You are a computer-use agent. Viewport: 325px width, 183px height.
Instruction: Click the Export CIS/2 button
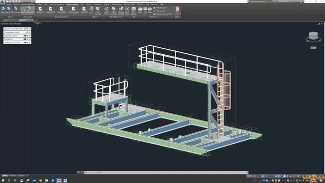[51, 10]
